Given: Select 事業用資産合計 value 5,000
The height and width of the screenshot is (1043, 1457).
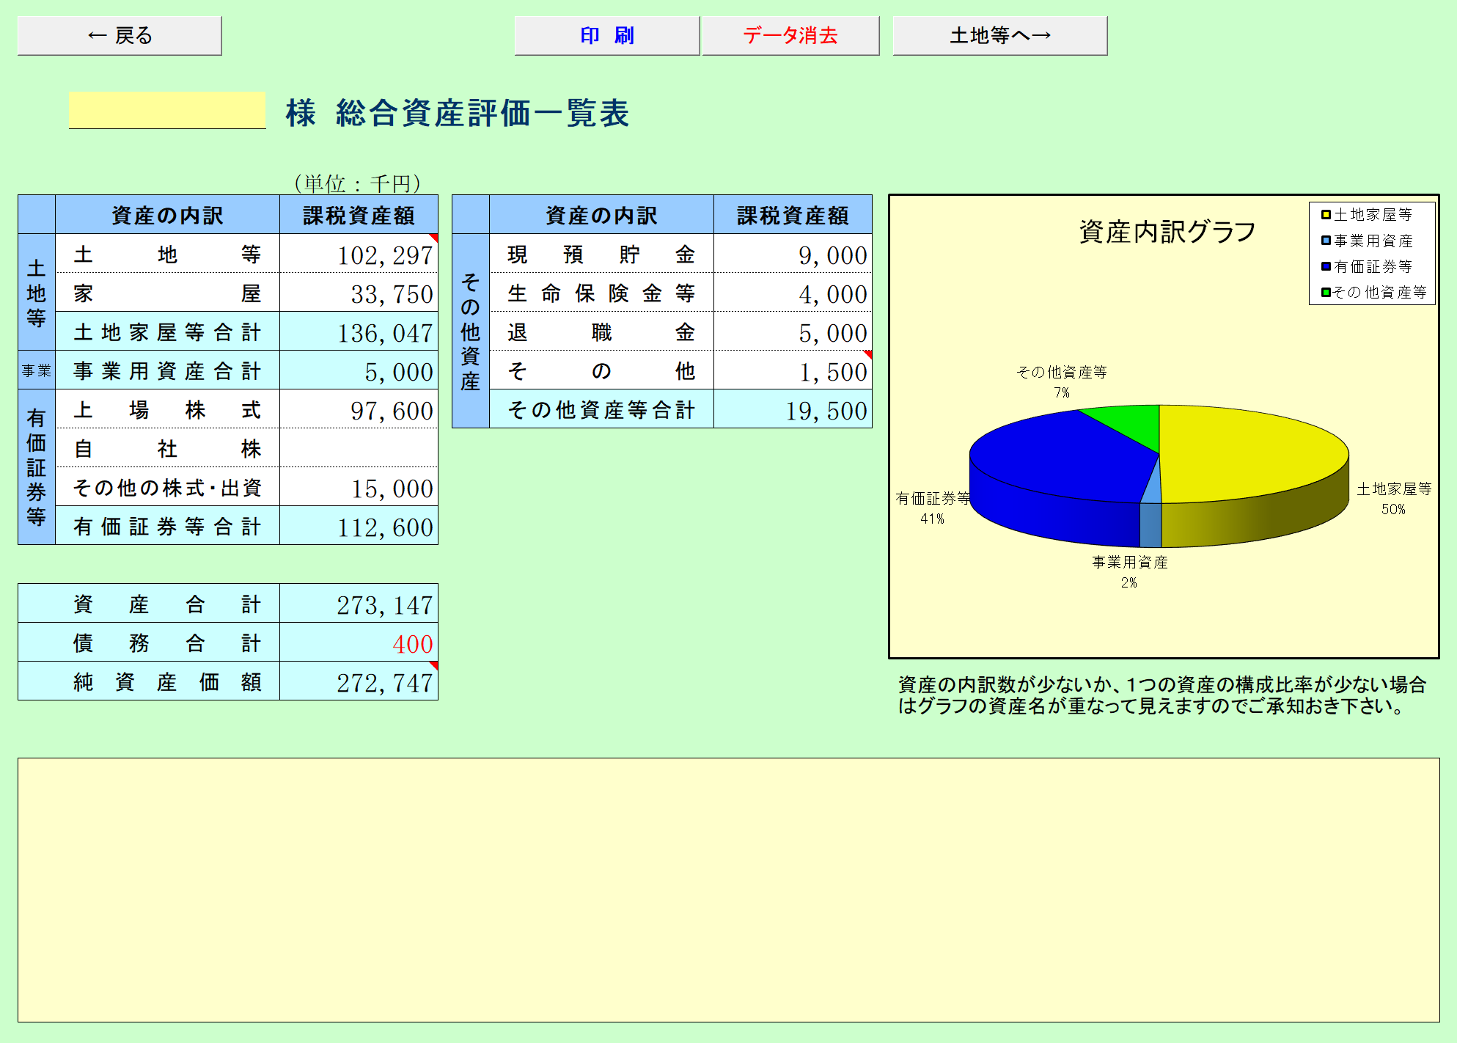Looking at the screenshot, I should 359,370.
